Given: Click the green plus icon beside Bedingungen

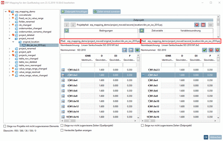Looking at the screenshot, I should click(67, 31).
